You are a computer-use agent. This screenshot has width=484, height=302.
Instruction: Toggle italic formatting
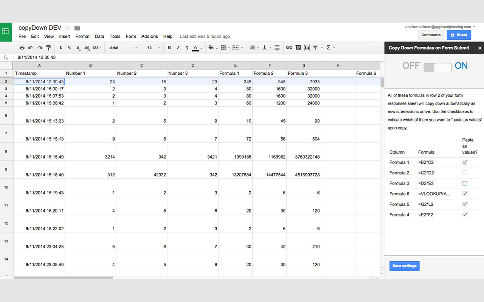click(x=178, y=48)
